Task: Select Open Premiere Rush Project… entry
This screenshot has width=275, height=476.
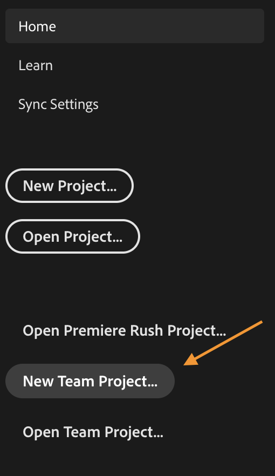Action: (125, 331)
